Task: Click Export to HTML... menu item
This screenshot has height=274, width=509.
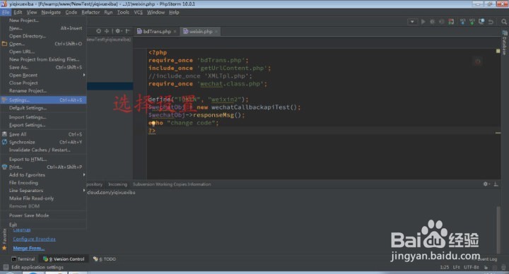Action: tap(44, 159)
